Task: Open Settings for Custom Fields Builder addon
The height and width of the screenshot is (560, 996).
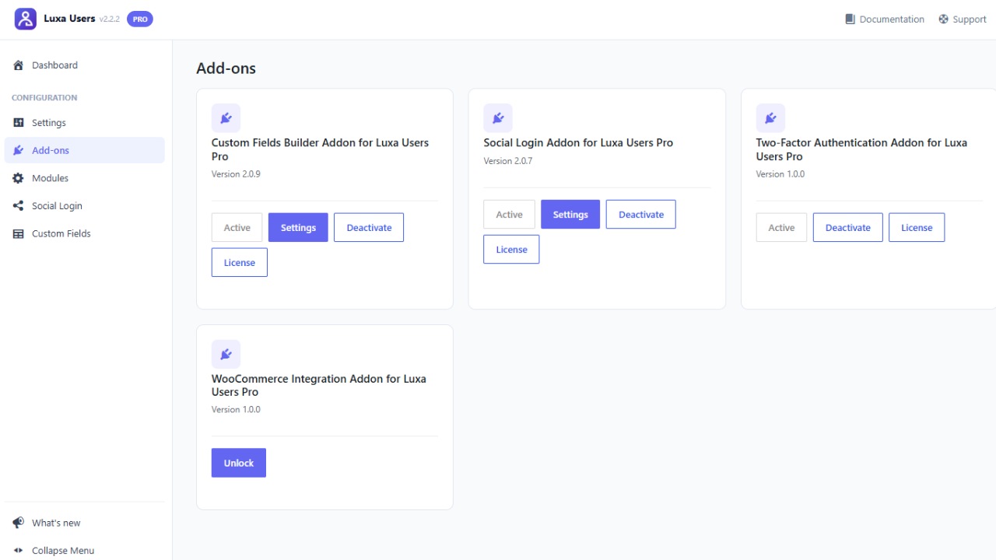Action: tap(298, 228)
